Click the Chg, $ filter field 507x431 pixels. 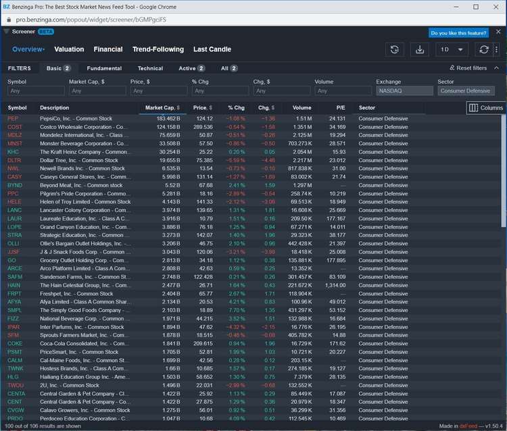(x=282, y=91)
